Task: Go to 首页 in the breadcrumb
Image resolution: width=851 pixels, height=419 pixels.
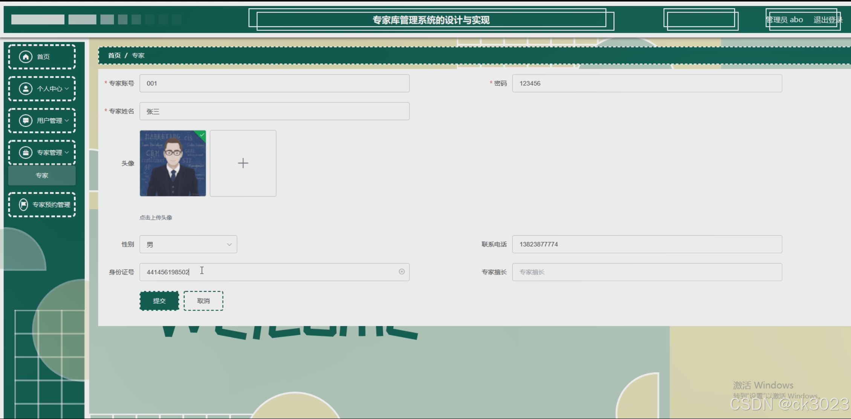Action: click(x=114, y=55)
